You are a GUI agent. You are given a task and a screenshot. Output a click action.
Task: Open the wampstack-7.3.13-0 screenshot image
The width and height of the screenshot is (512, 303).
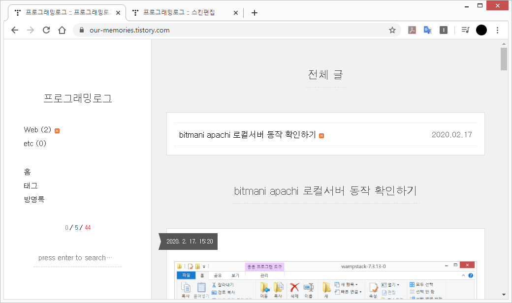click(x=325, y=280)
